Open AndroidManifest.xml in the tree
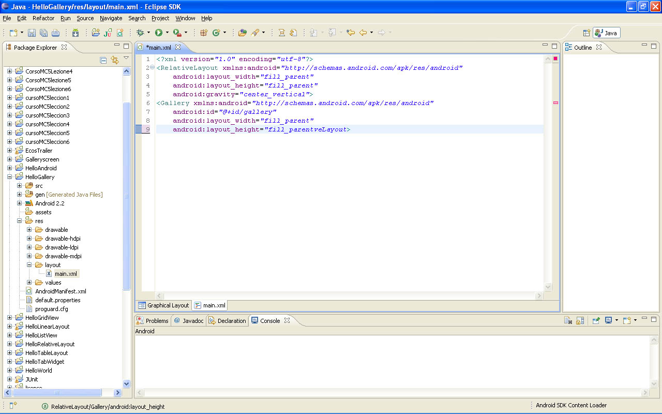 coord(61,291)
